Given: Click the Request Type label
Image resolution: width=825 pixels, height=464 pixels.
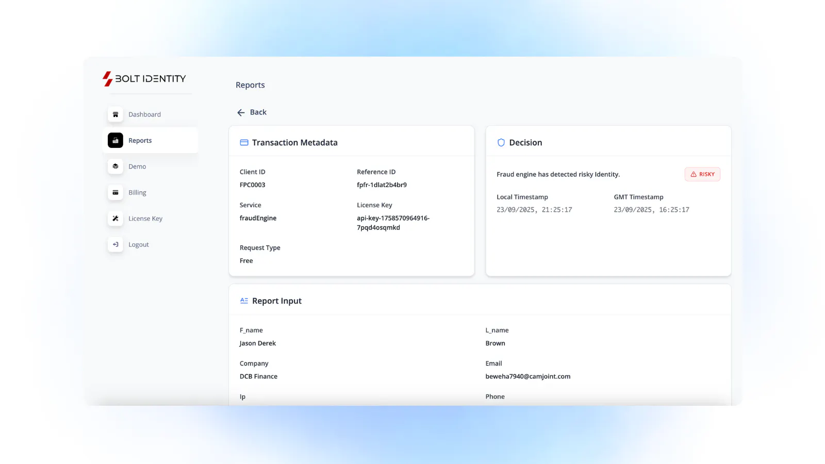Looking at the screenshot, I should click(260, 247).
